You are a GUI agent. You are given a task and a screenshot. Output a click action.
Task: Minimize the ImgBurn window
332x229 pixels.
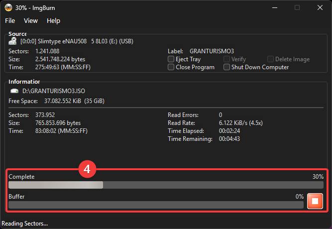[275, 7]
